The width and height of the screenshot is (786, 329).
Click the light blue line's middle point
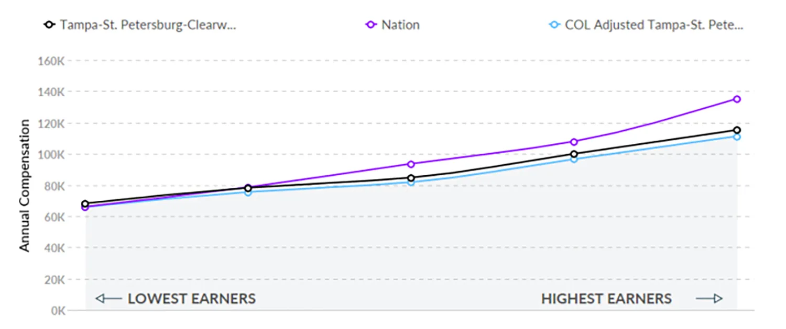411,183
